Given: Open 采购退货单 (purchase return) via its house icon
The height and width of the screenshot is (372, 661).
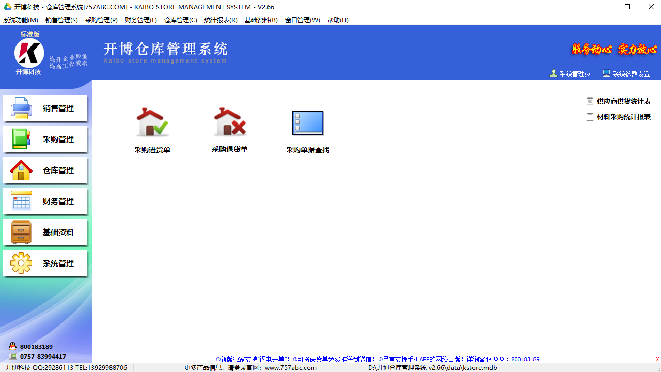Looking at the screenshot, I should pyautogui.click(x=229, y=122).
